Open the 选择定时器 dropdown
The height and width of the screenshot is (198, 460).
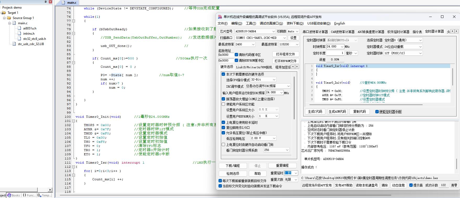point(403,40)
